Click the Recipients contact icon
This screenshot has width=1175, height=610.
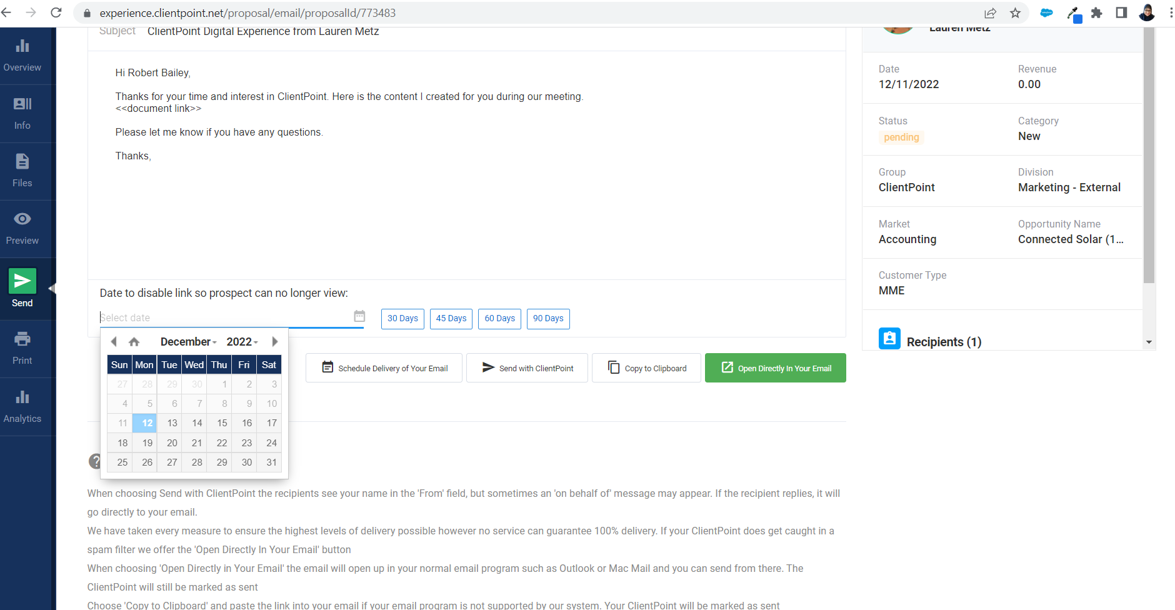889,339
